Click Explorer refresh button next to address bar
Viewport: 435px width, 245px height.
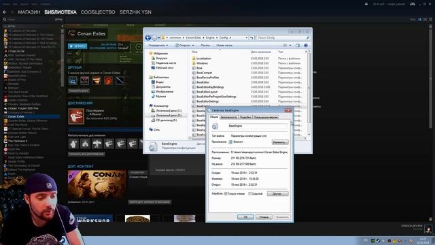pyautogui.click(x=252, y=37)
